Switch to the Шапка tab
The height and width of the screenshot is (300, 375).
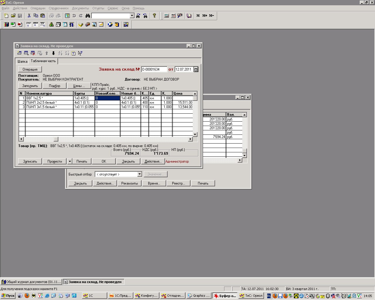point(22,62)
